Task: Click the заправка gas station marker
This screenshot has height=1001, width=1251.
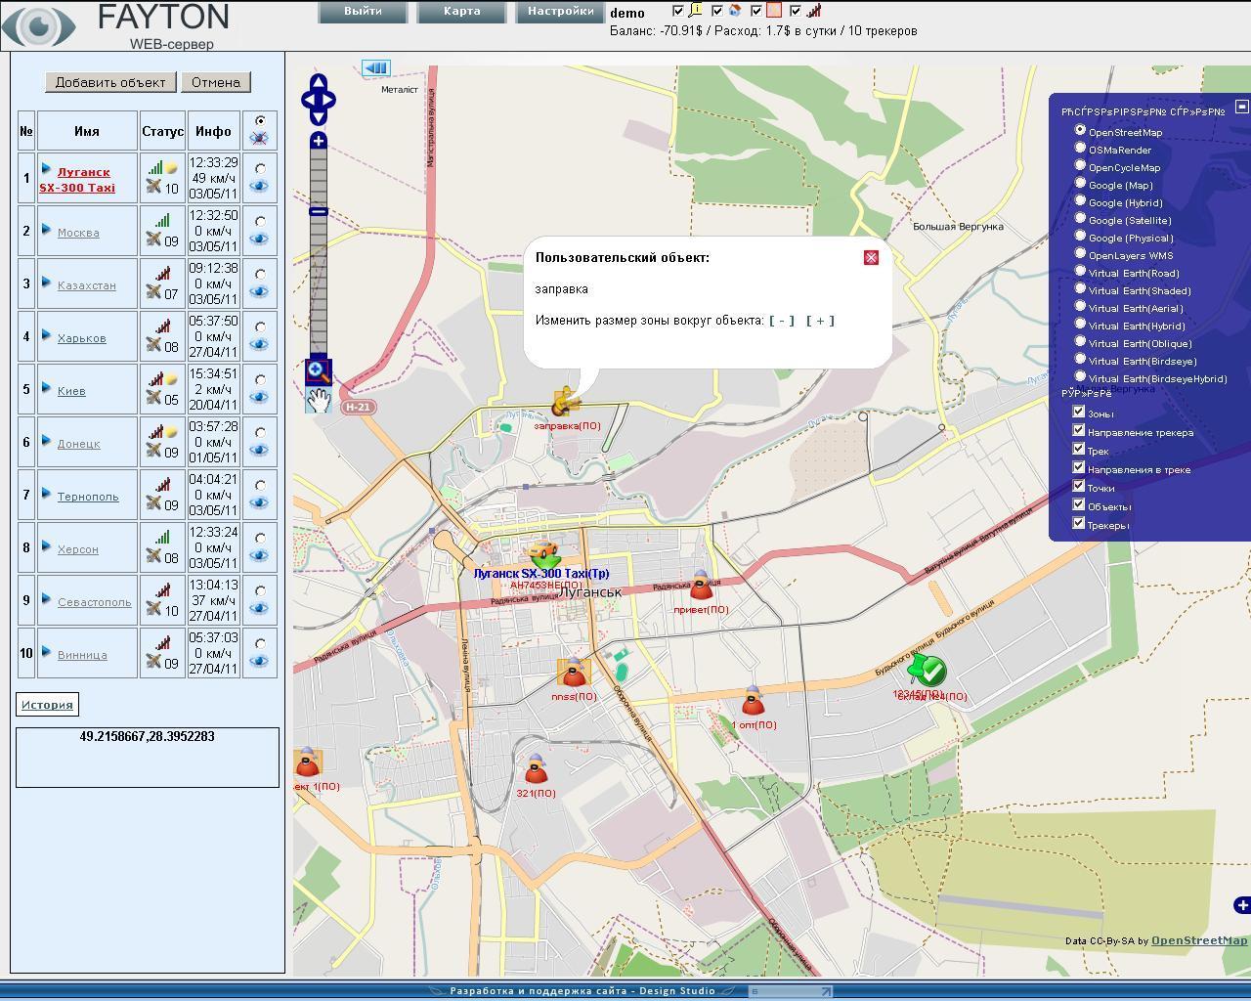Action: (x=565, y=402)
